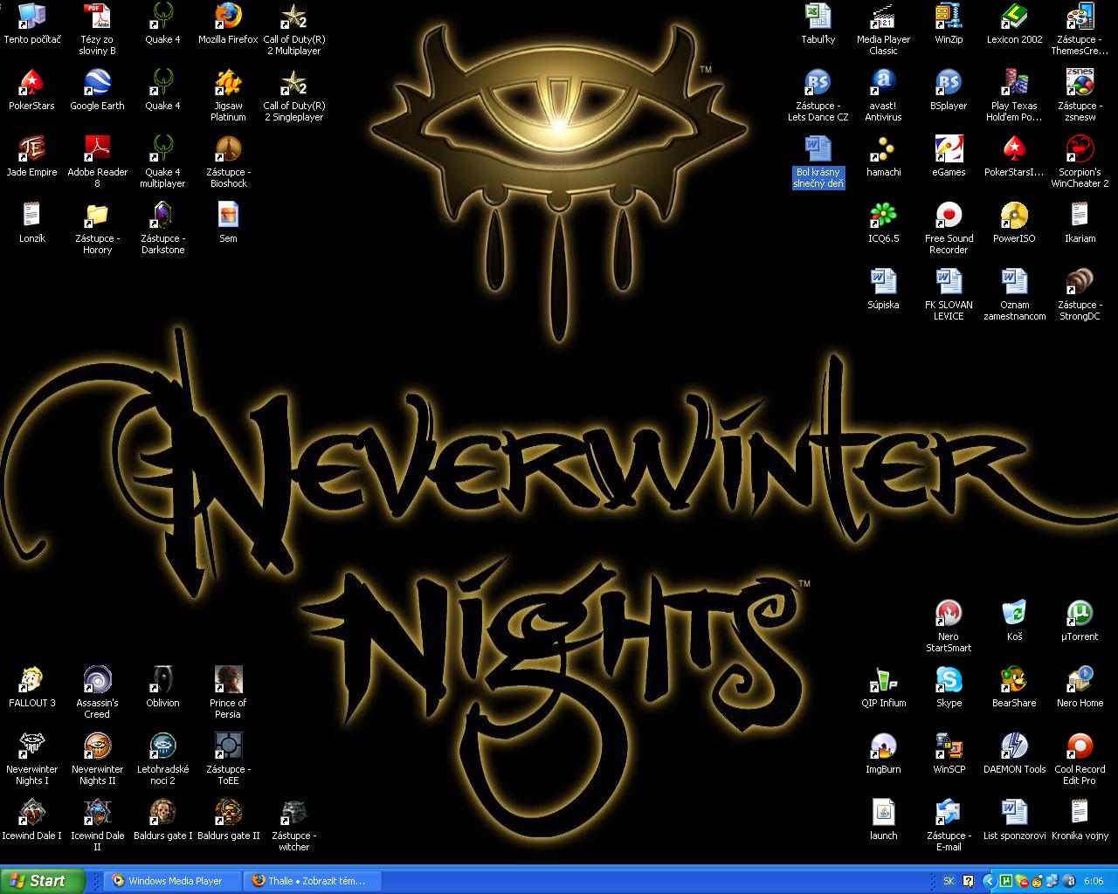
Task: Select the µTorrent desktop icon
Action: click(1080, 614)
